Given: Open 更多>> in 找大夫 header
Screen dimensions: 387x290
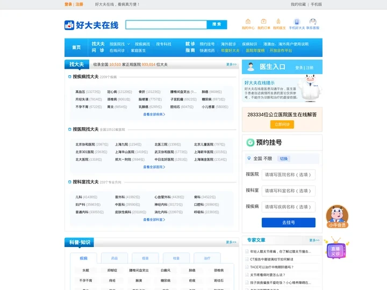Looking at the screenshot, I should [231, 64].
